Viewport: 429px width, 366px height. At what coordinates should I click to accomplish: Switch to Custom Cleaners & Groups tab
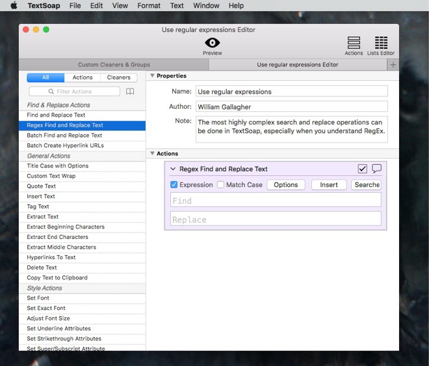(x=114, y=64)
